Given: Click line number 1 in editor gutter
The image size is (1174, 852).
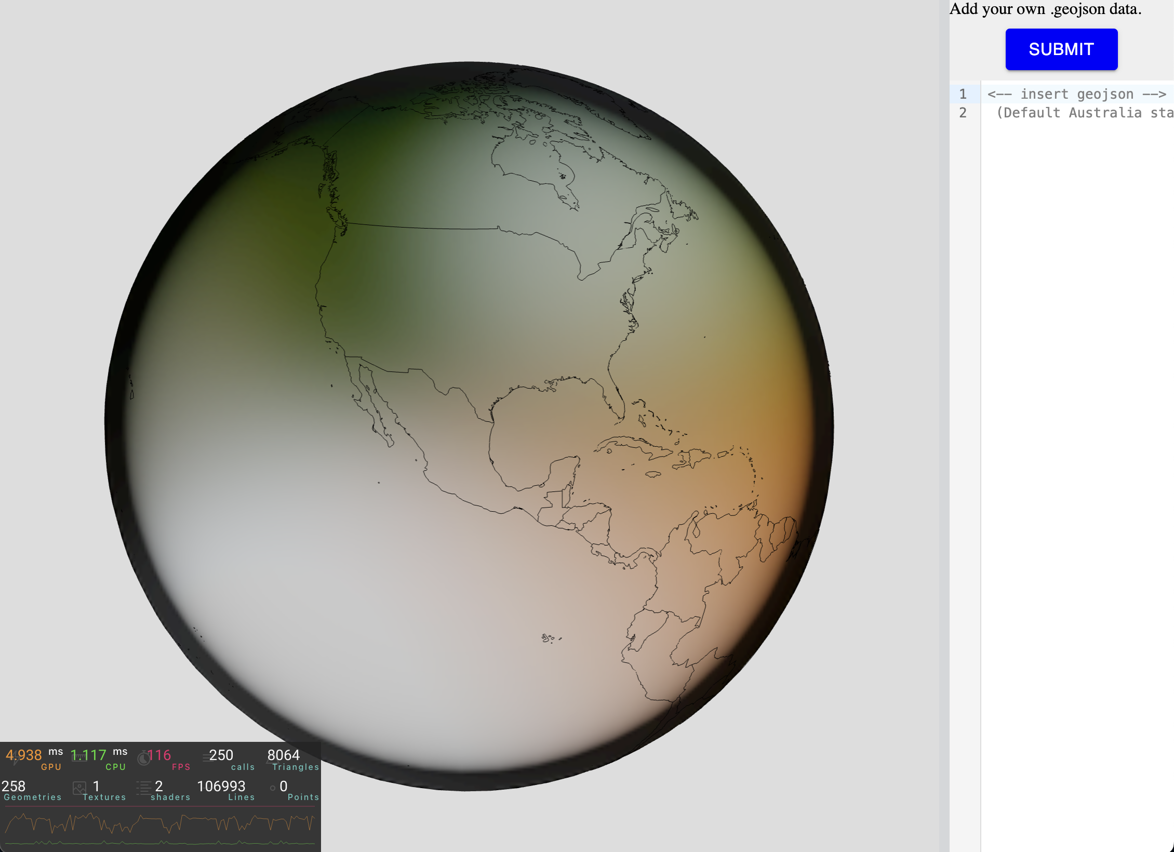Looking at the screenshot, I should pos(963,94).
